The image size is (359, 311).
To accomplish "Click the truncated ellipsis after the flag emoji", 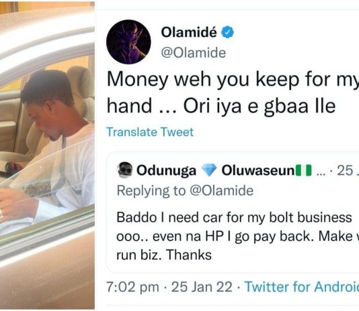I will tap(321, 173).
